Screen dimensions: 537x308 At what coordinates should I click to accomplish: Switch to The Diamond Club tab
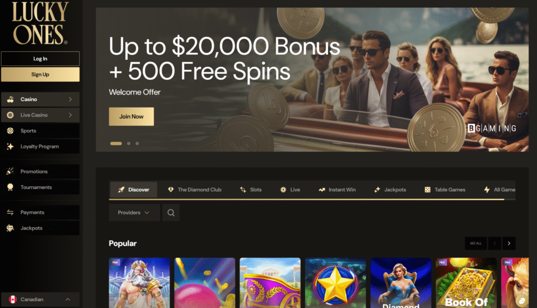tap(195, 189)
